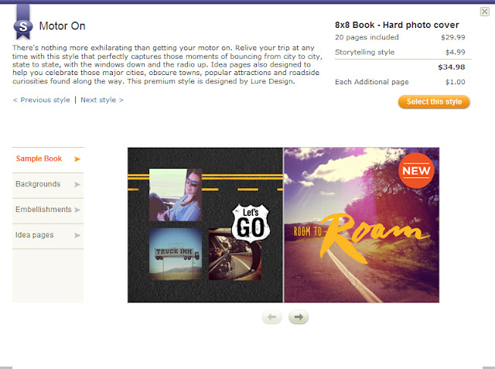
Task: Click the orange NEW badge
Action: click(416, 170)
